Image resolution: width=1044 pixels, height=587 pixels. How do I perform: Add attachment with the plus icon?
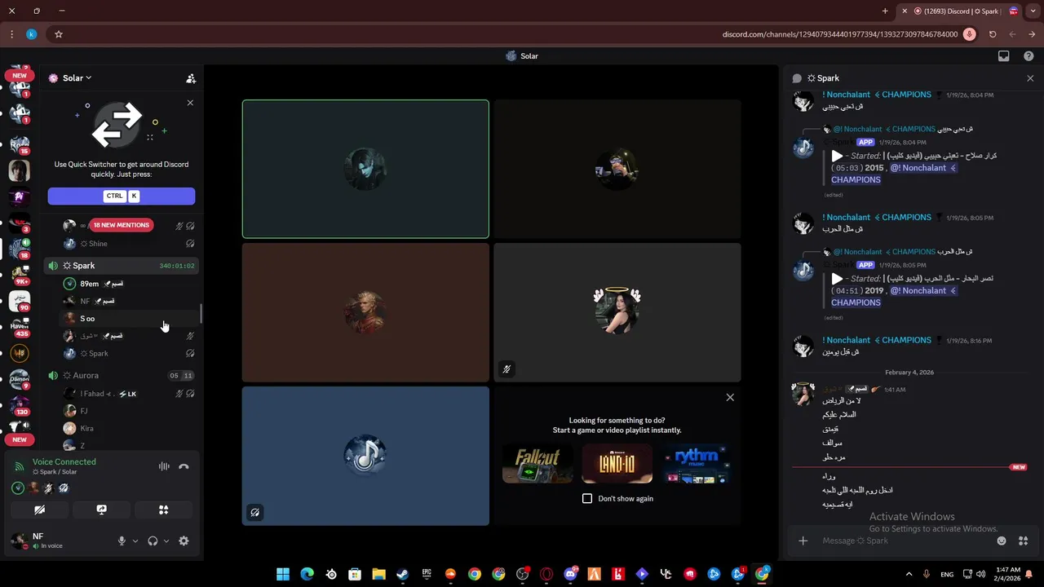click(x=803, y=541)
